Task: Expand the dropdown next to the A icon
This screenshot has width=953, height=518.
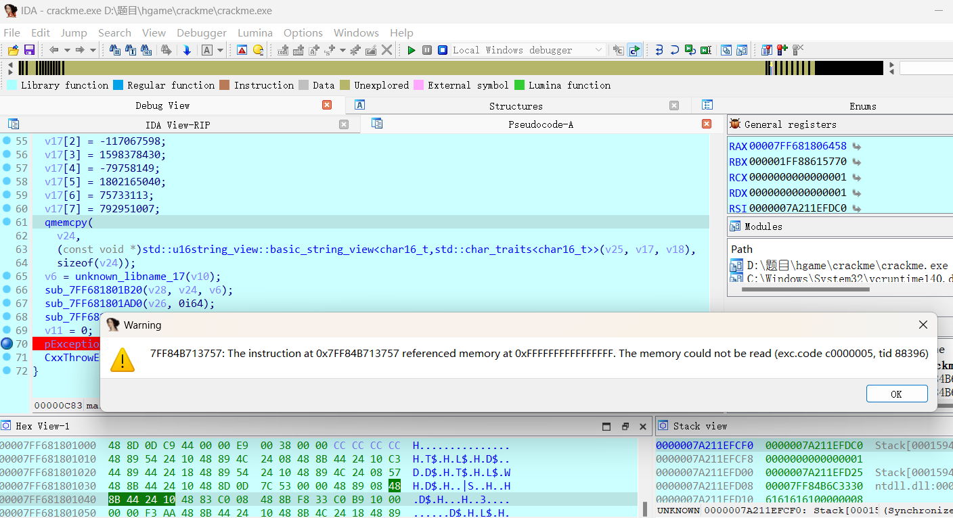Action: 220,50
